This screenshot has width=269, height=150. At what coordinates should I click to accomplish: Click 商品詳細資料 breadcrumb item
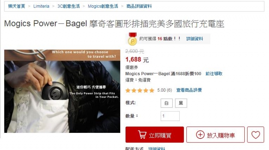[139, 6]
